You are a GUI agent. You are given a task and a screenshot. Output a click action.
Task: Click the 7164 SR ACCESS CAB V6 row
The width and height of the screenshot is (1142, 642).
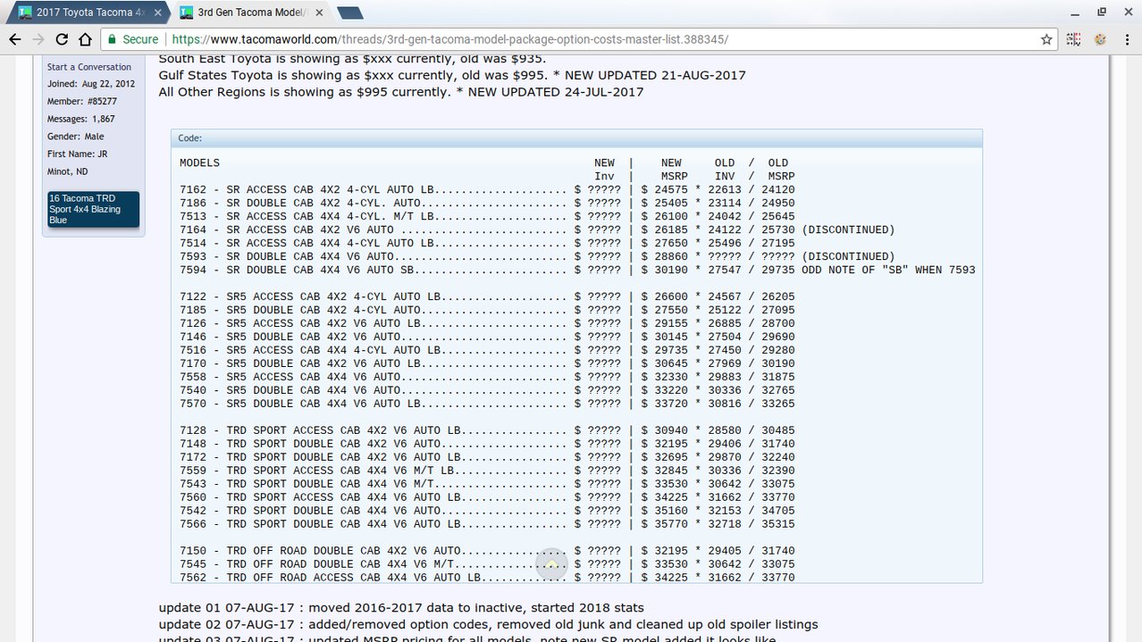tap(537, 229)
